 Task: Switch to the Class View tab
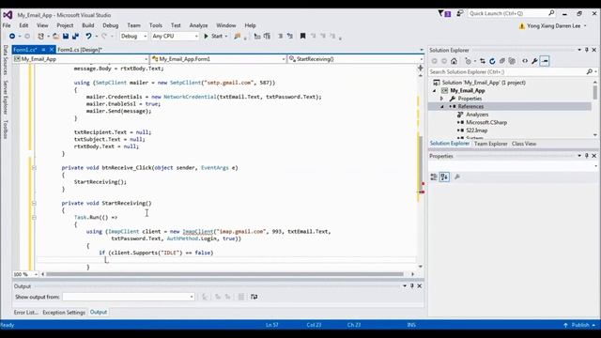[x=524, y=144]
